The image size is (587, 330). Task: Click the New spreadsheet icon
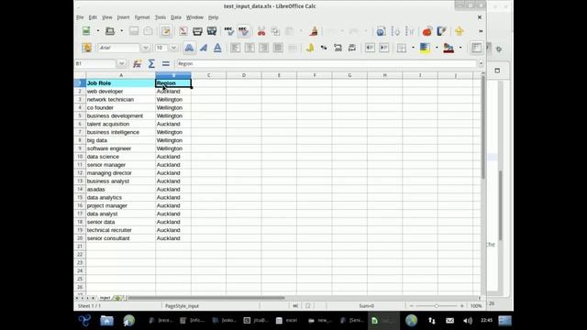pyautogui.click(x=86, y=31)
